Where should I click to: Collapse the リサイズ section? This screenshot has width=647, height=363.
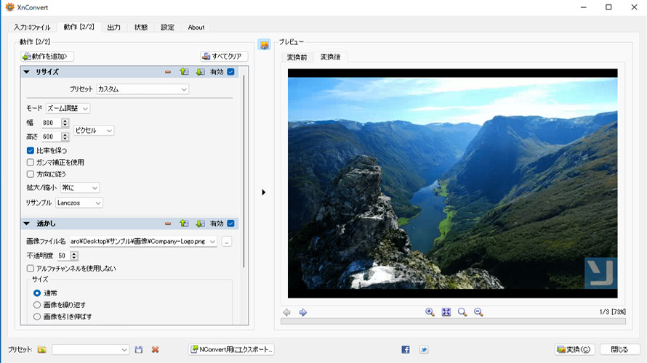pos(27,72)
